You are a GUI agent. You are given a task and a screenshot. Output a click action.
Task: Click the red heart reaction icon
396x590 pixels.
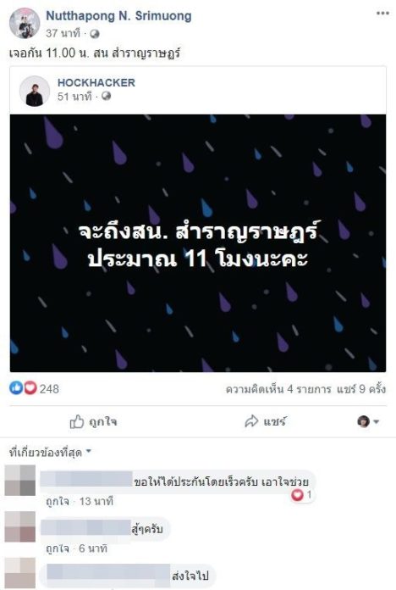click(x=30, y=387)
